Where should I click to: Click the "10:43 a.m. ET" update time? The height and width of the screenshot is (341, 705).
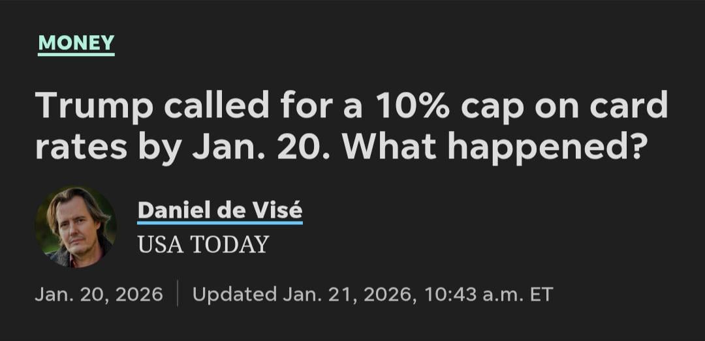coord(488,294)
